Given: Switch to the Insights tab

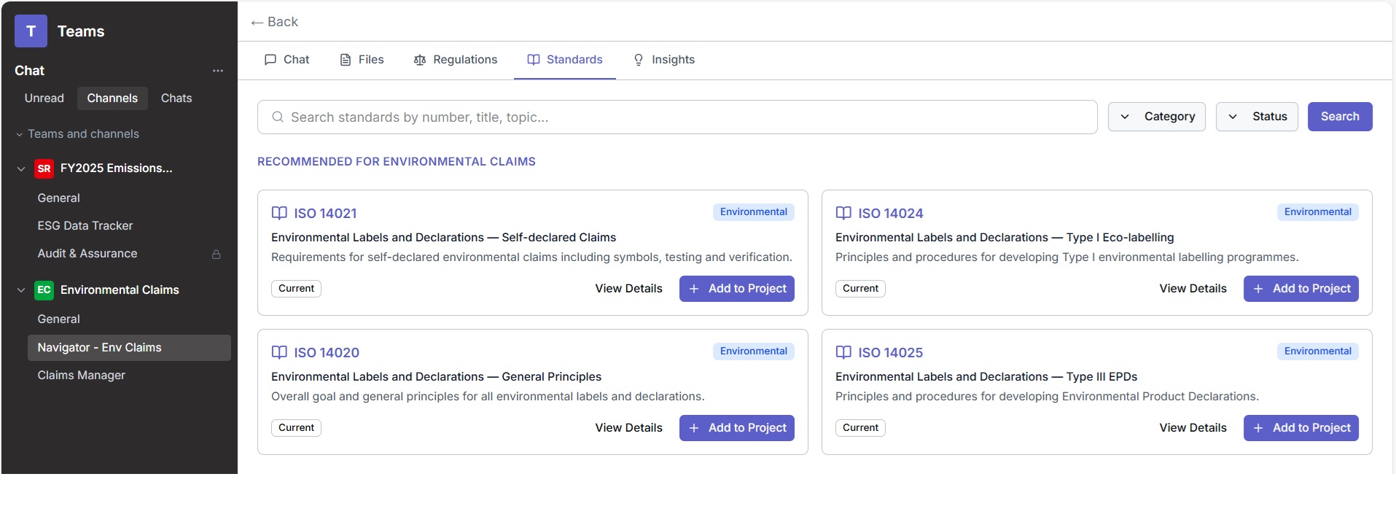Looking at the screenshot, I should (663, 60).
